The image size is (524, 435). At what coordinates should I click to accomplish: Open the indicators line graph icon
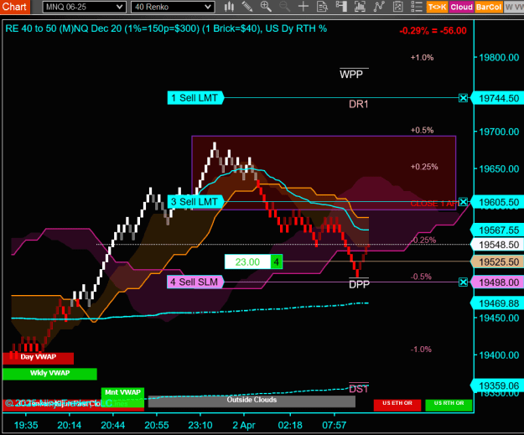(379, 7)
